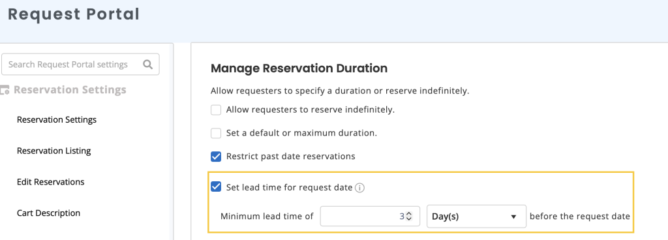
Task: Click the Reservation Settings section icon
Action: 5,90
